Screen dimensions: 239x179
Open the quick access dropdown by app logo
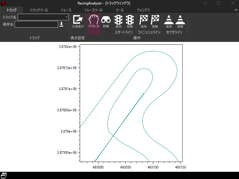(7, 3)
